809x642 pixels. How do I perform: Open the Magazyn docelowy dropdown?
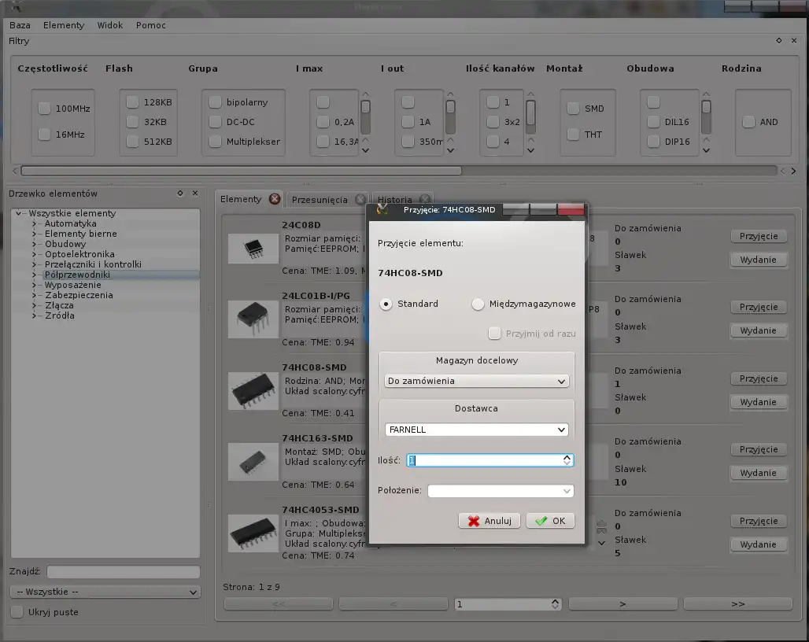476,381
